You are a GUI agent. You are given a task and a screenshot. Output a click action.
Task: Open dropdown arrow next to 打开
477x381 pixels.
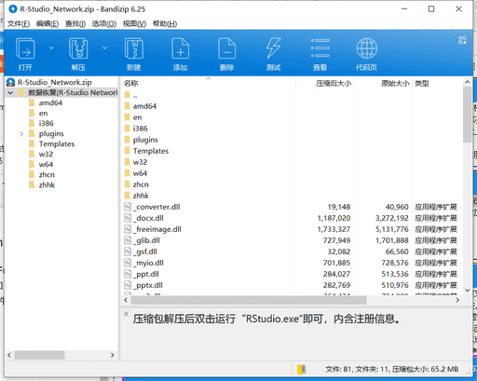click(51, 48)
